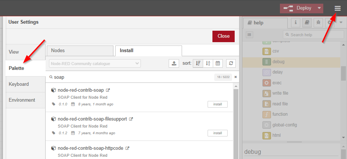
Task: Open the Deploy options dropdown arrow
Action: pyautogui.click(x=319, y=8)
